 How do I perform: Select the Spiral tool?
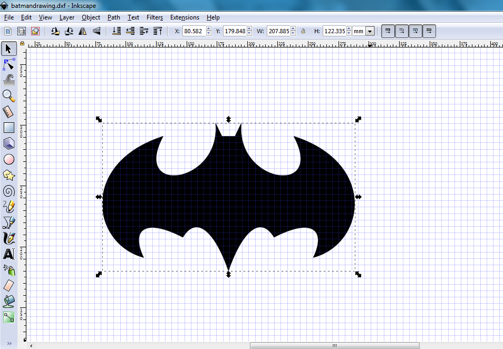(8, 191)
